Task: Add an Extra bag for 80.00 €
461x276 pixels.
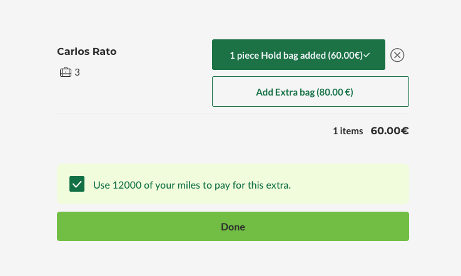Action: [310, 92]
